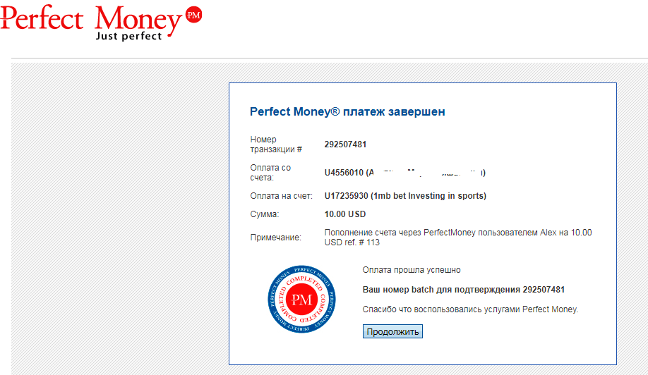Click the 'Сумма:' label

[265, 214]
